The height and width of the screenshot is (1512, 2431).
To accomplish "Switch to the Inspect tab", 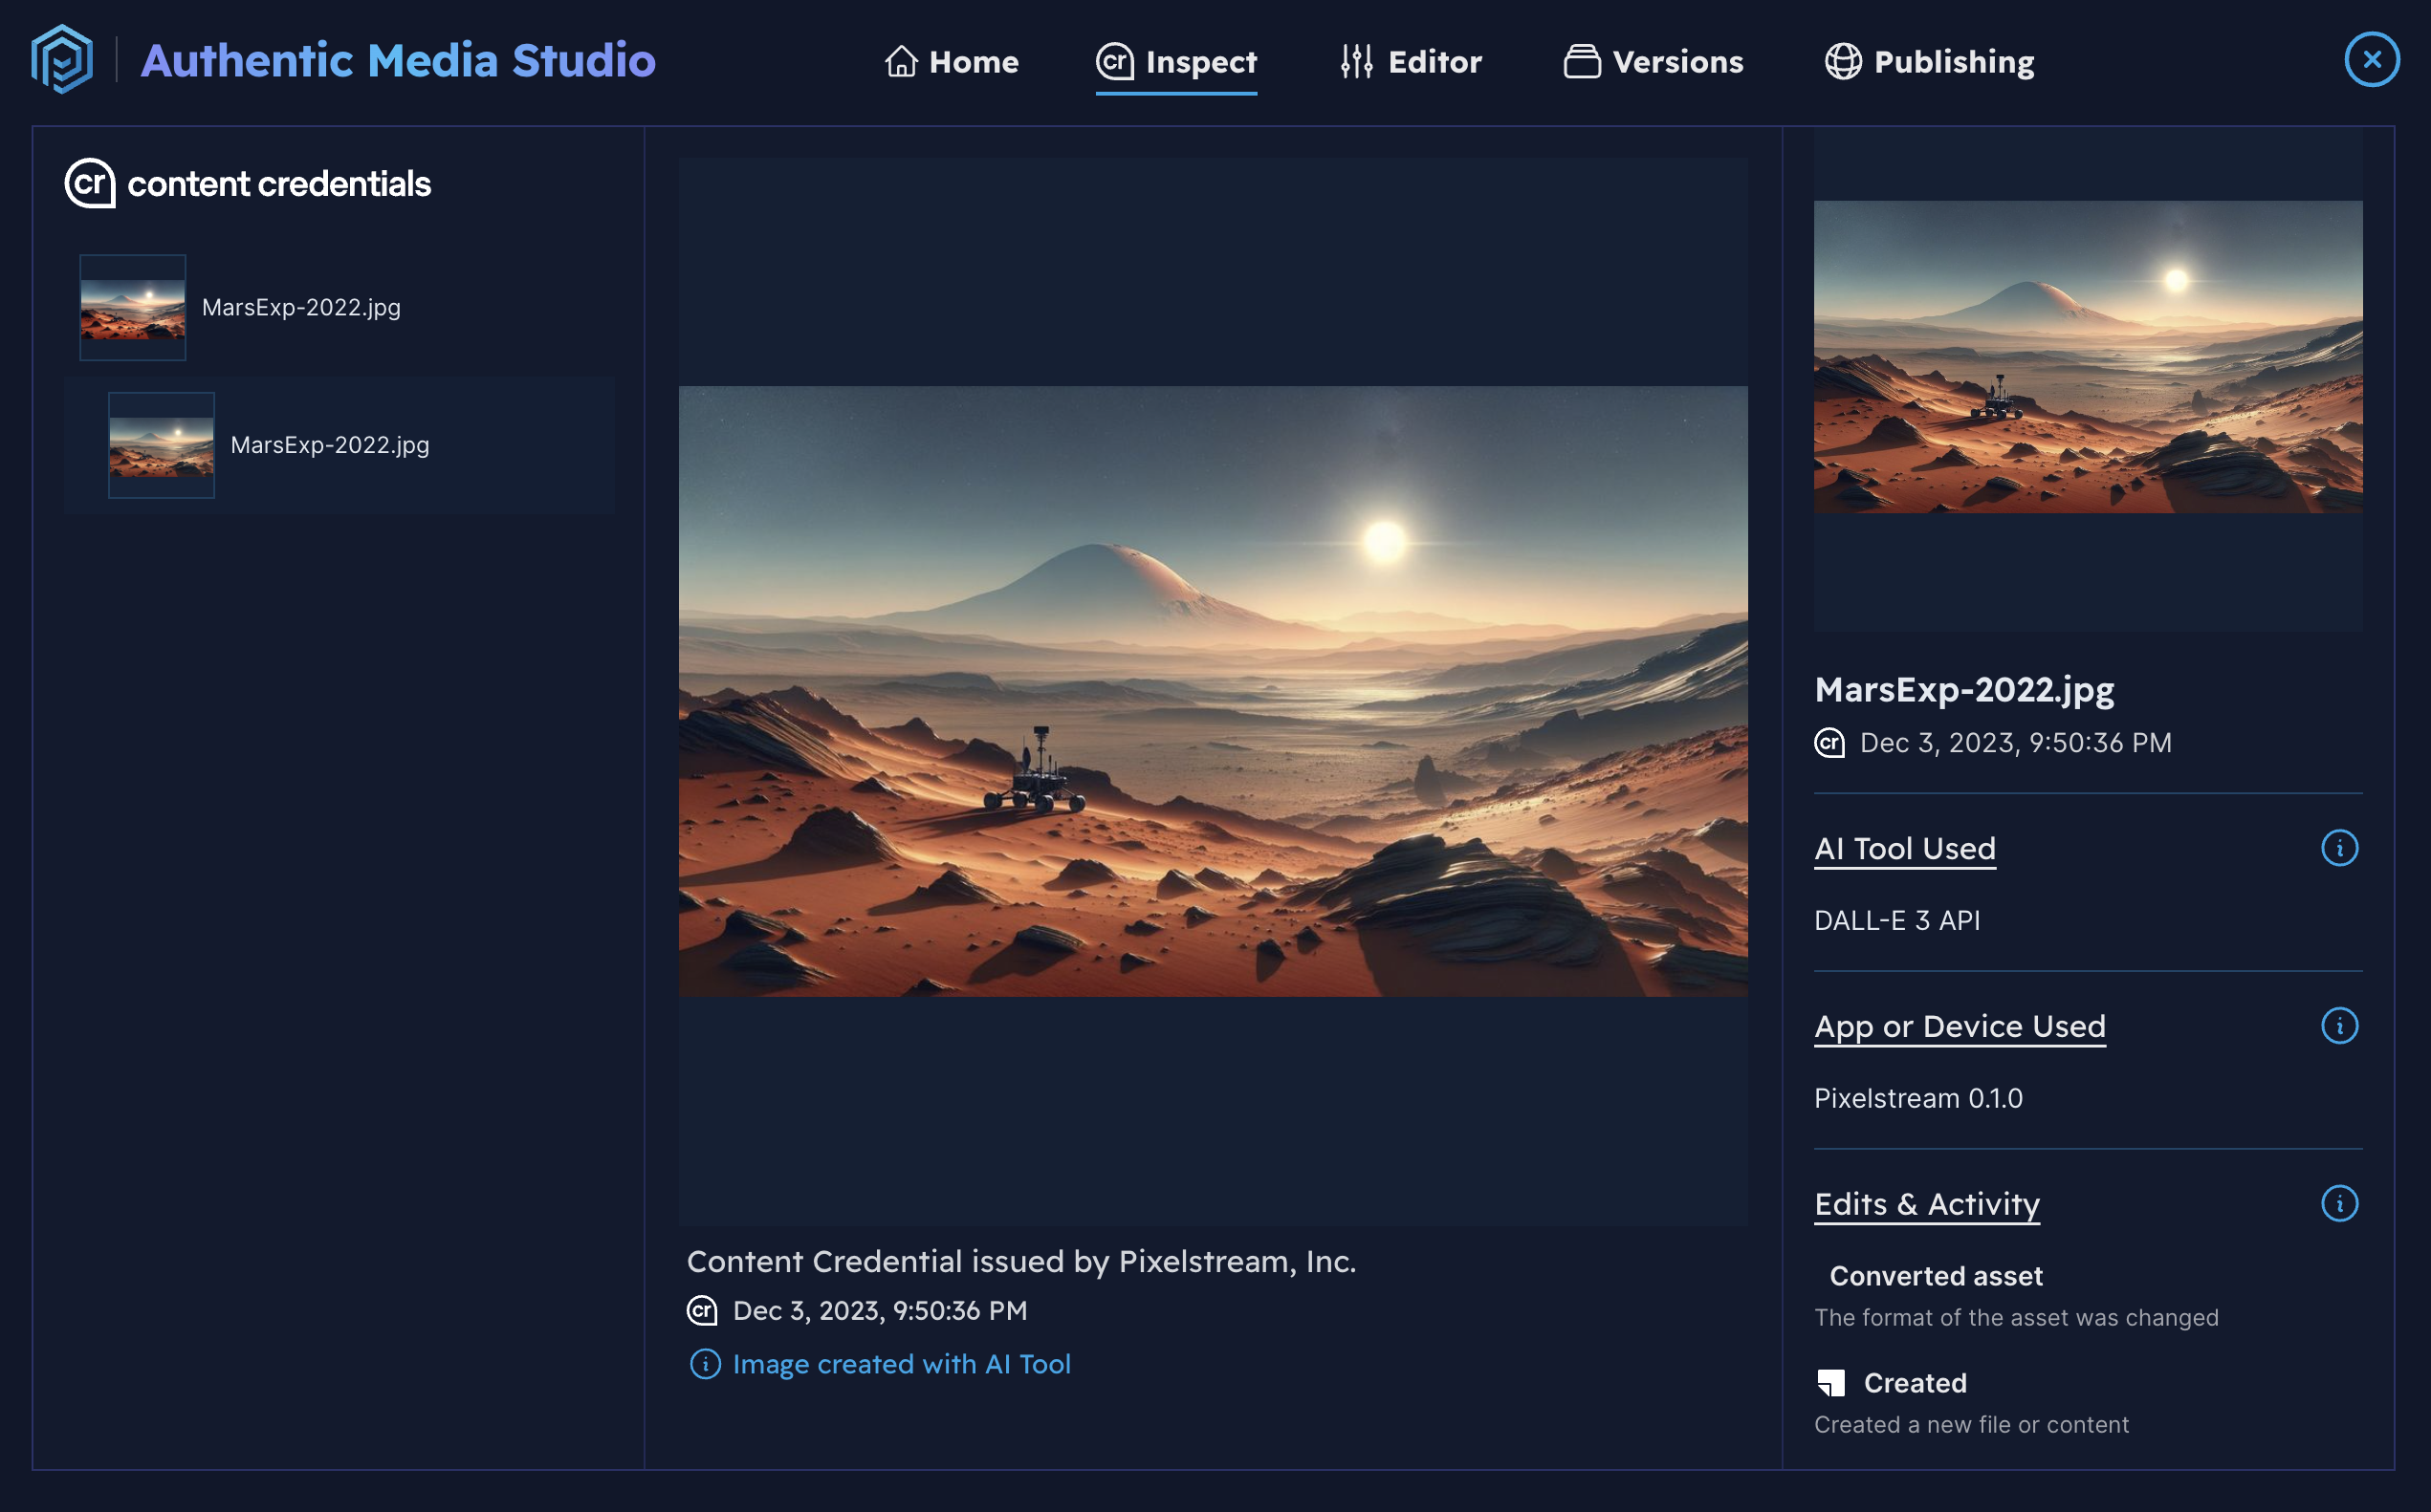I will click(1175, 61).
